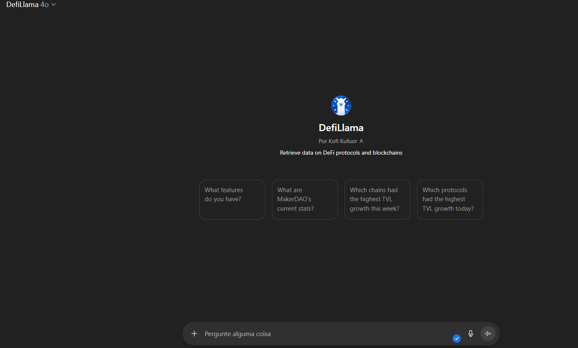Pick 'Which chains had the highest TVL growth' card

(x=377, y=200)
